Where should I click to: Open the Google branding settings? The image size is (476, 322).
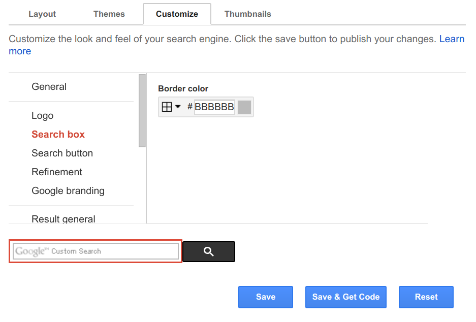point(68,190)
